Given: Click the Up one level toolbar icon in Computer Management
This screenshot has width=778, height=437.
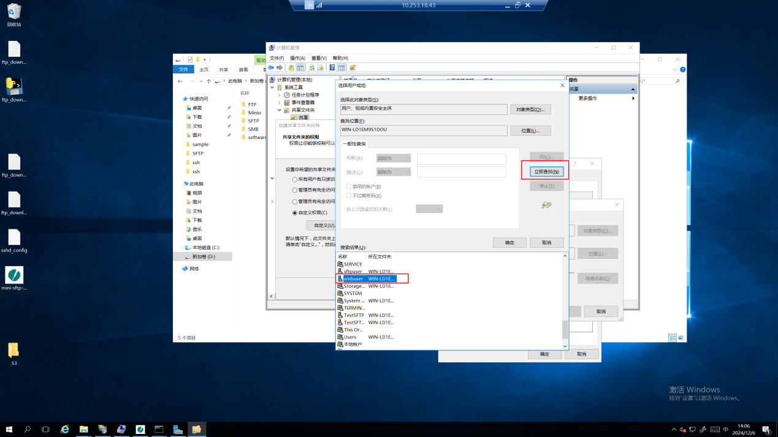Looking at the screenshot, I should tap(292, 67).
